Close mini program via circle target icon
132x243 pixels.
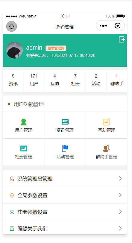pos(118,26)
